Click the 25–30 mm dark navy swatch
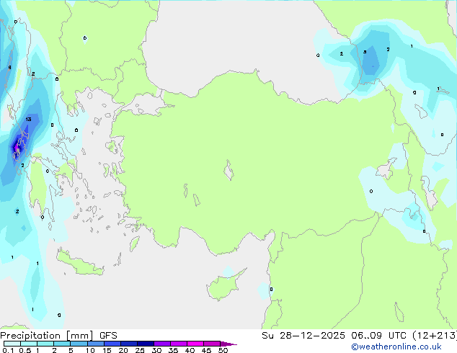This screenshot has width=457, height=353. 145,344
